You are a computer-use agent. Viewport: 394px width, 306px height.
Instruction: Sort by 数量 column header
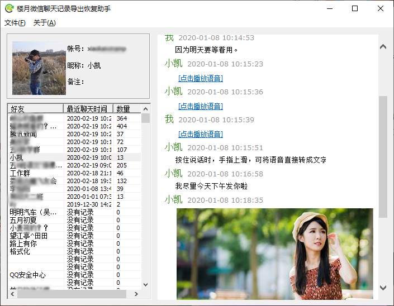pos(124,108)
